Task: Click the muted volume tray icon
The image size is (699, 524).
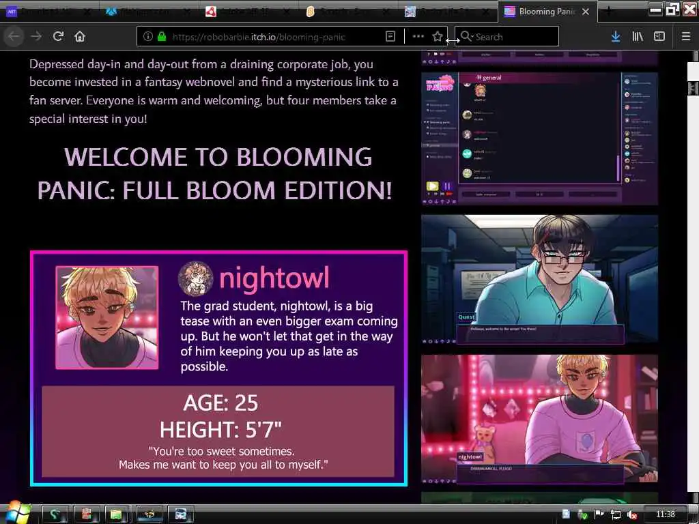Action: coord(631,514)
